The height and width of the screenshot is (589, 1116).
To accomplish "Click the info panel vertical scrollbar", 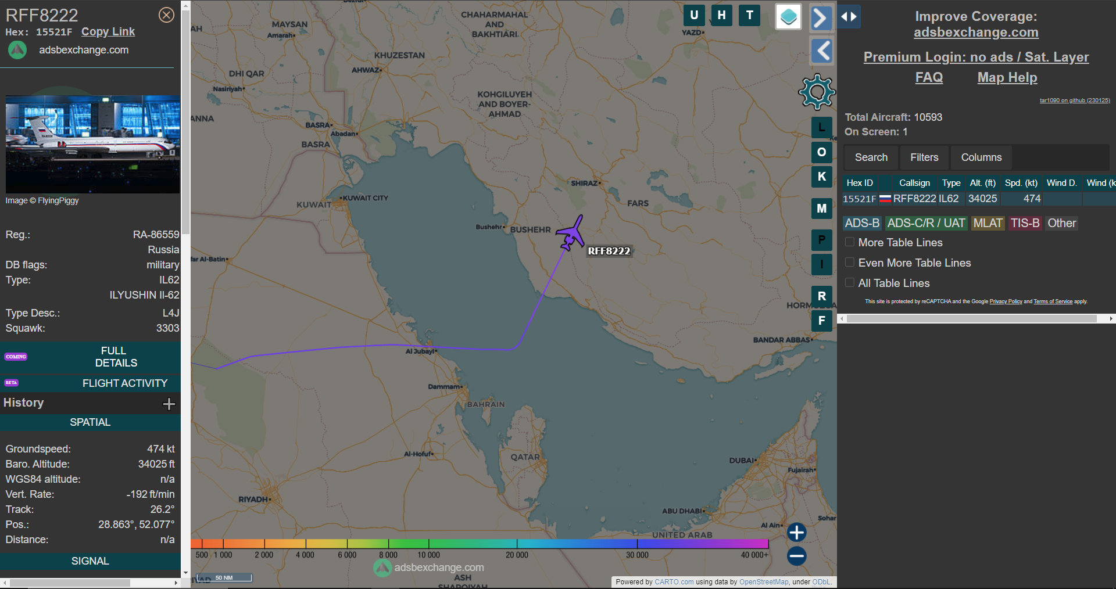I will coord(185,122).
